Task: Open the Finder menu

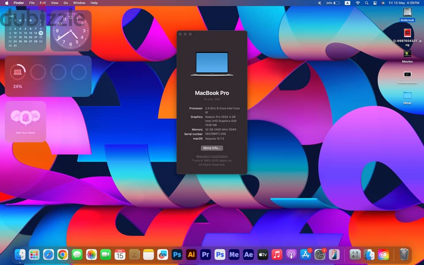Action: tap(19, 3)
